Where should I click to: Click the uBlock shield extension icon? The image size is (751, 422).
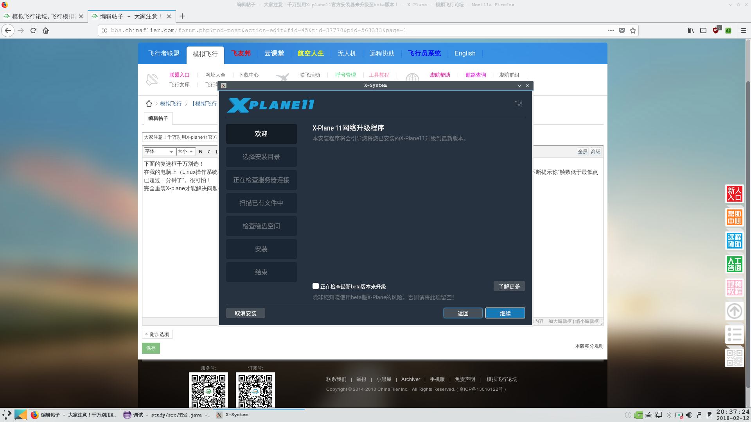(x=716, y=30)
